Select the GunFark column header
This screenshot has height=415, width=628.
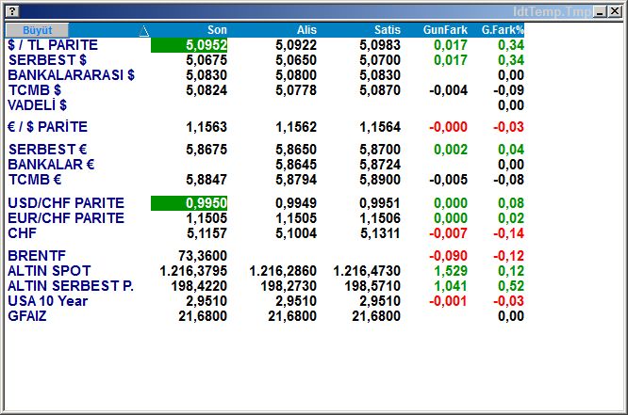pyautogui.click(x=445, y=30)
